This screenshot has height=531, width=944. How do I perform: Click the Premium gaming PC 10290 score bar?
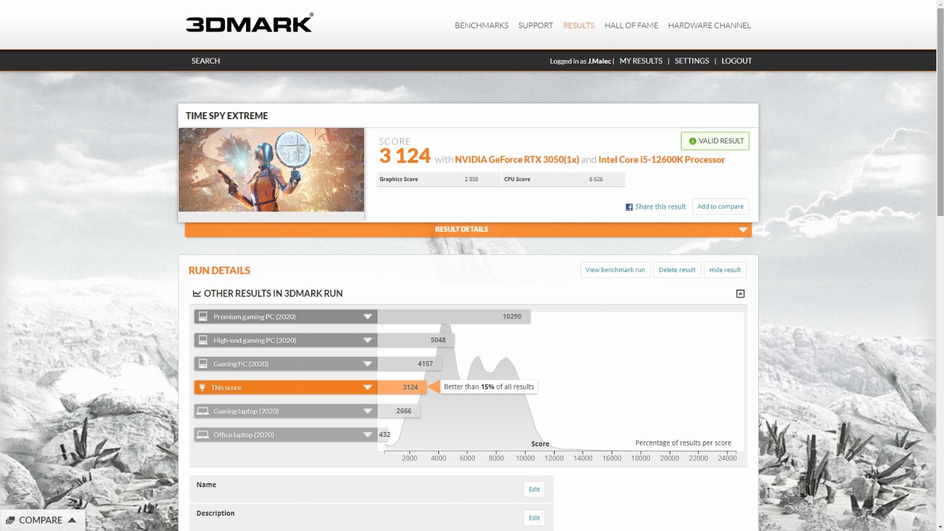(x=454, y=317)
